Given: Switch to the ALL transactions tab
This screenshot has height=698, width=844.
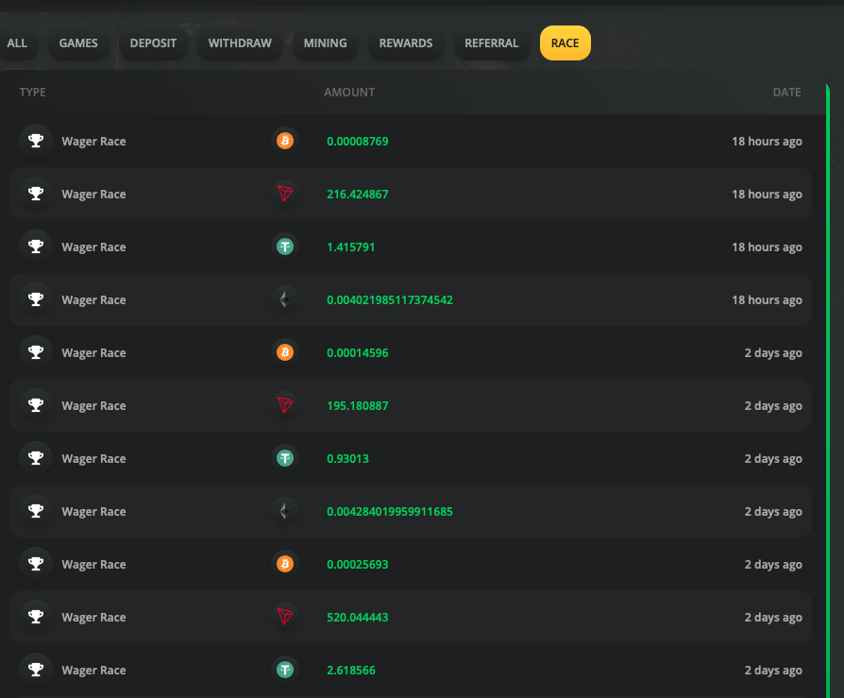Looking at the screenshot, I should pos(17,43).
